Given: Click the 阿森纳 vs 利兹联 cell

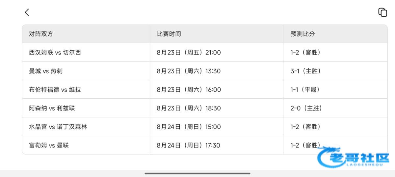Looking at the screenshot, I should point(52,108).
